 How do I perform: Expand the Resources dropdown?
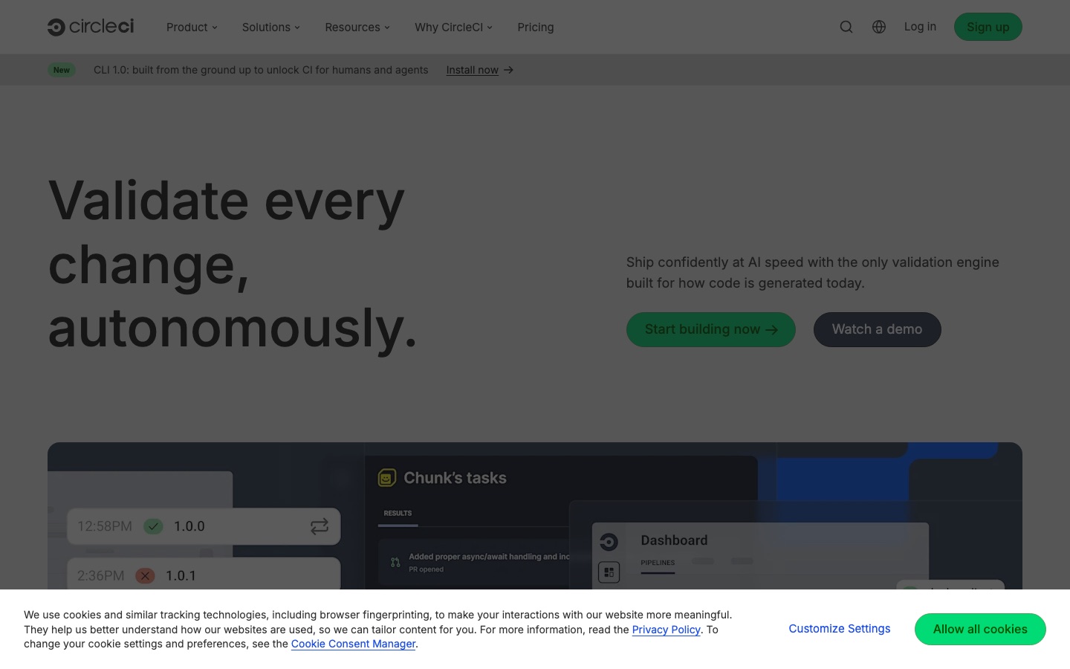[x=357, y=27]
